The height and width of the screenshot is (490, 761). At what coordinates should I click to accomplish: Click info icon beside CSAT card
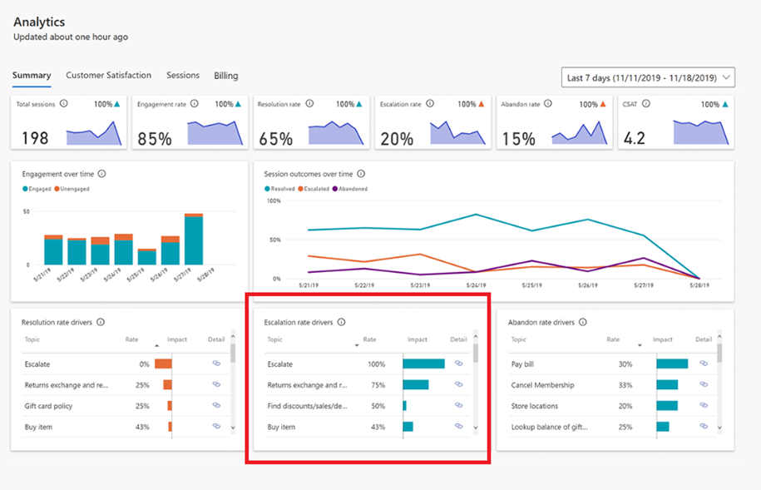[x=646, y=103]
